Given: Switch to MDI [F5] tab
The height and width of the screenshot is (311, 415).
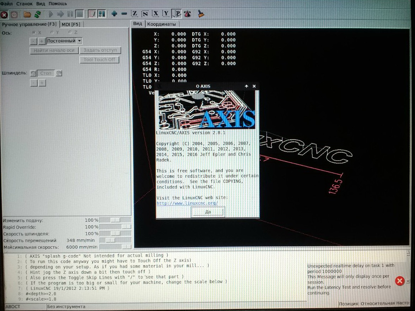Looking at the screenshot, I should [x=71, y=24].
